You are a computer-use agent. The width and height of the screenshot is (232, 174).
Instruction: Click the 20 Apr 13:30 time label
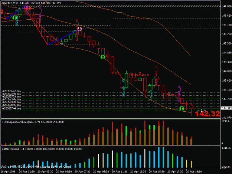point(138,172)
